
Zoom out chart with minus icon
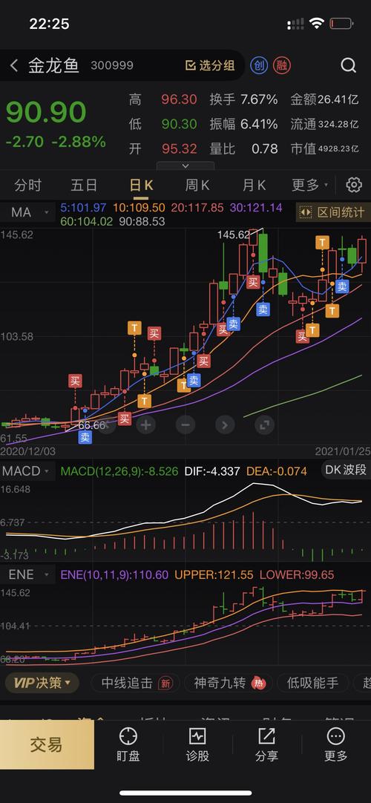[185, 425]
